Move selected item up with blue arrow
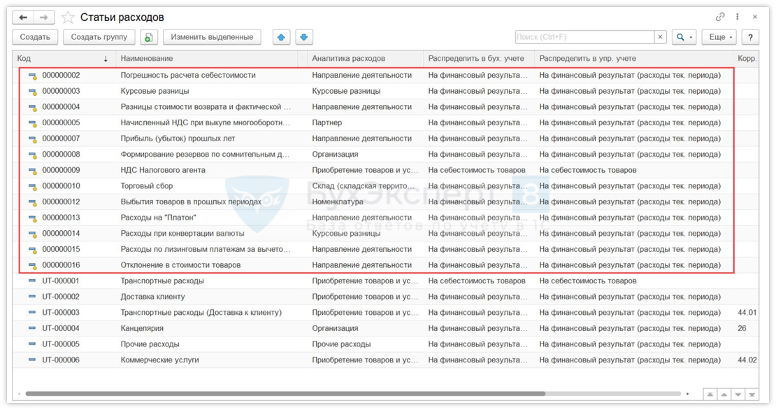Image resolution: width=776 pixels, height=410 pixels. point(281,37)
